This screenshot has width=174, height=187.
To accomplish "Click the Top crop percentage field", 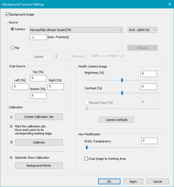I will point(38,78).
